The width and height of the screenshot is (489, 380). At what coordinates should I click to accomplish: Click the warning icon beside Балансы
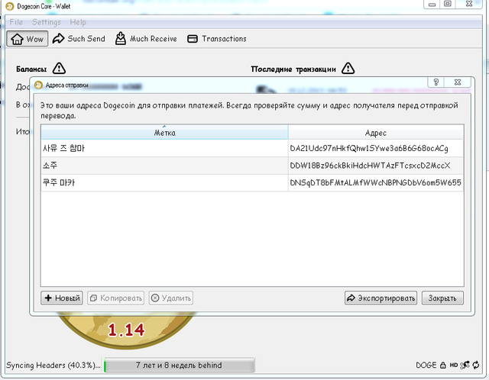tap(59, 68)
